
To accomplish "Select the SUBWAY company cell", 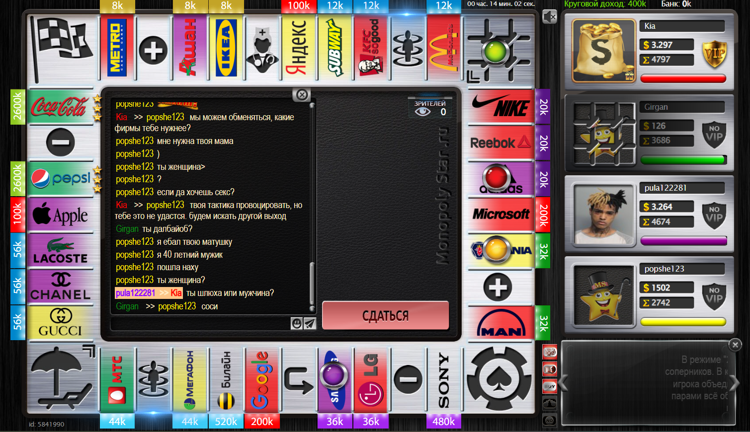I will (334, 48).
